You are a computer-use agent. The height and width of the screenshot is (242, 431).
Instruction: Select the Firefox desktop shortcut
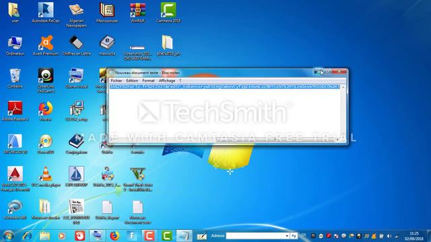[45, 111]
